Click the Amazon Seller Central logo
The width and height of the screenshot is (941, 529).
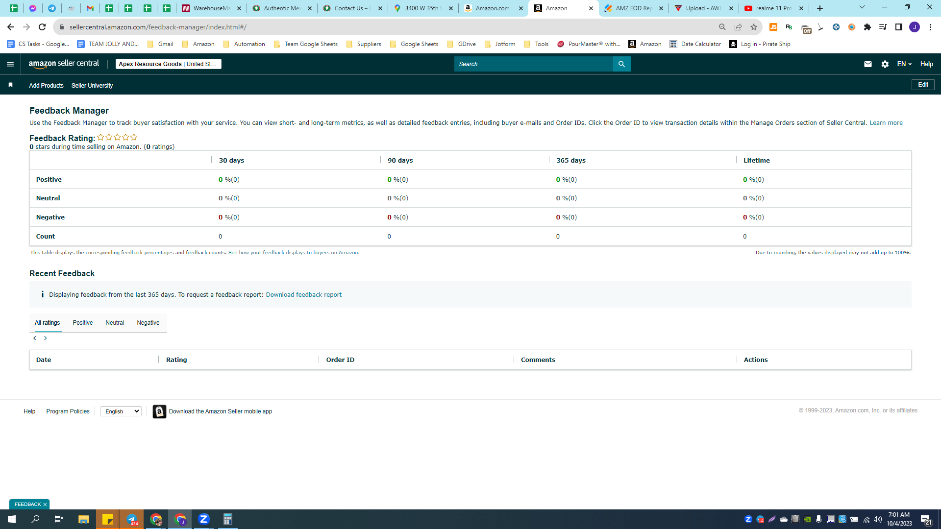pyautogui.click(x=64, y=64)
